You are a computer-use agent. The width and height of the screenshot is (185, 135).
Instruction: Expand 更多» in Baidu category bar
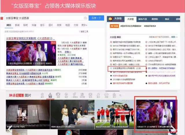[x=84, y=25]
